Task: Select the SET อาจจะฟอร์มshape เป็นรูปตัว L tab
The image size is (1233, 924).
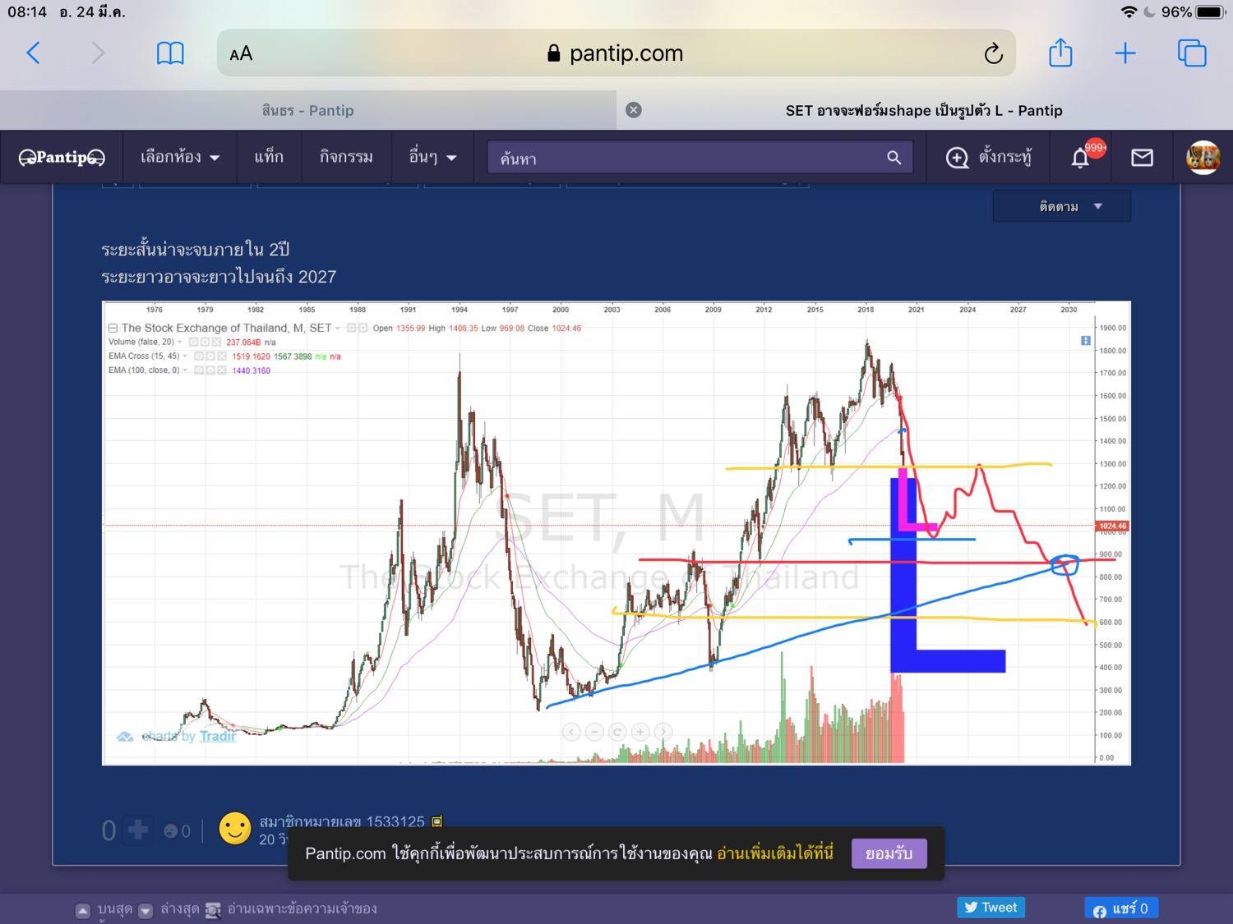Action: click(x=925, y=110)
